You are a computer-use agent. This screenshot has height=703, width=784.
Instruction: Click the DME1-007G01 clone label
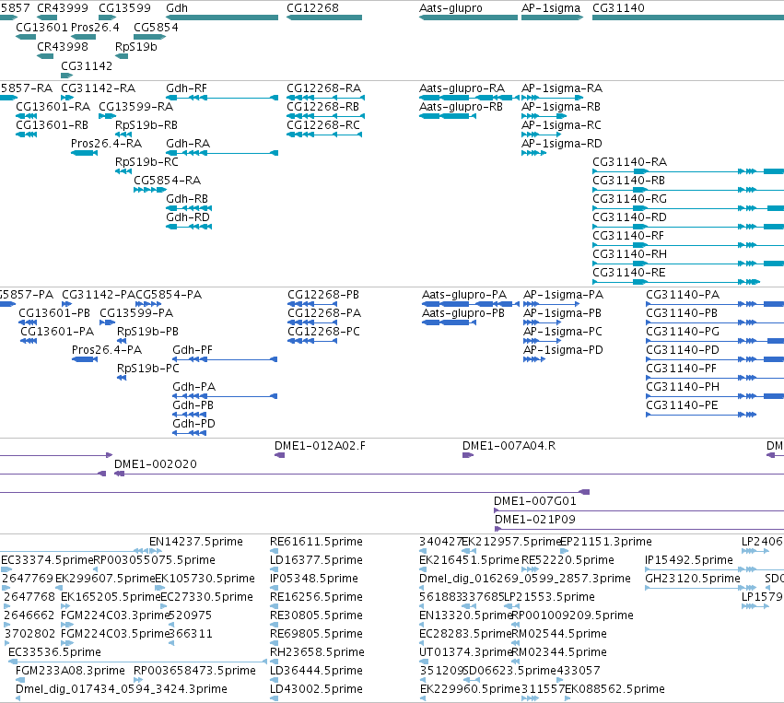click(535, 501)
